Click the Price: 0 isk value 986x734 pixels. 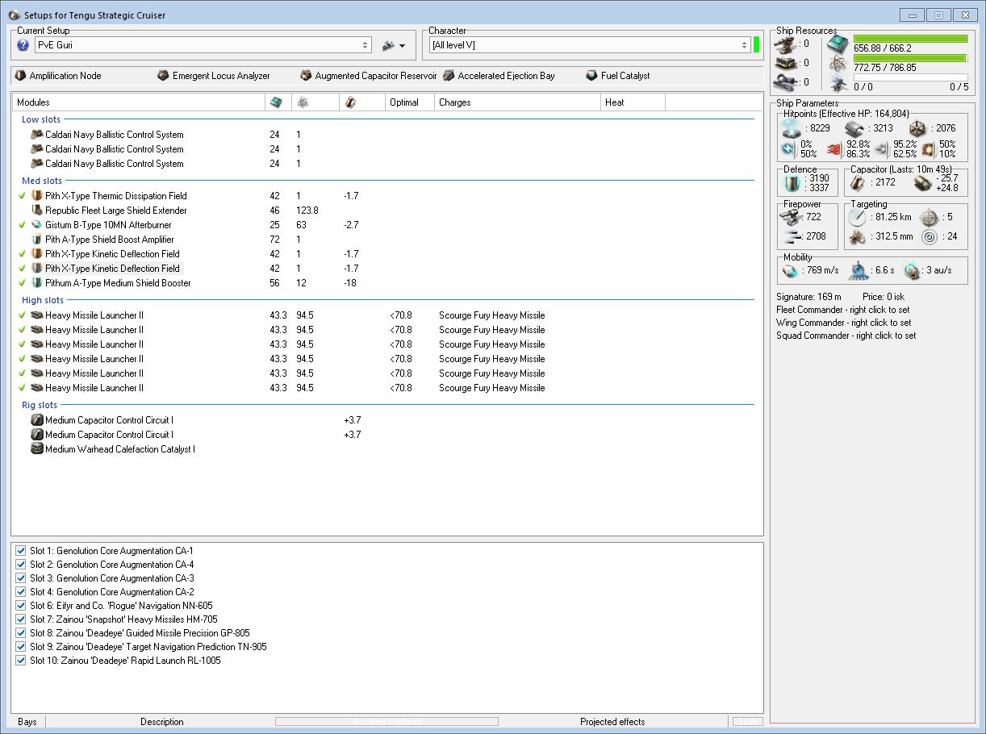pyautogui.click(x=884, y=297)
